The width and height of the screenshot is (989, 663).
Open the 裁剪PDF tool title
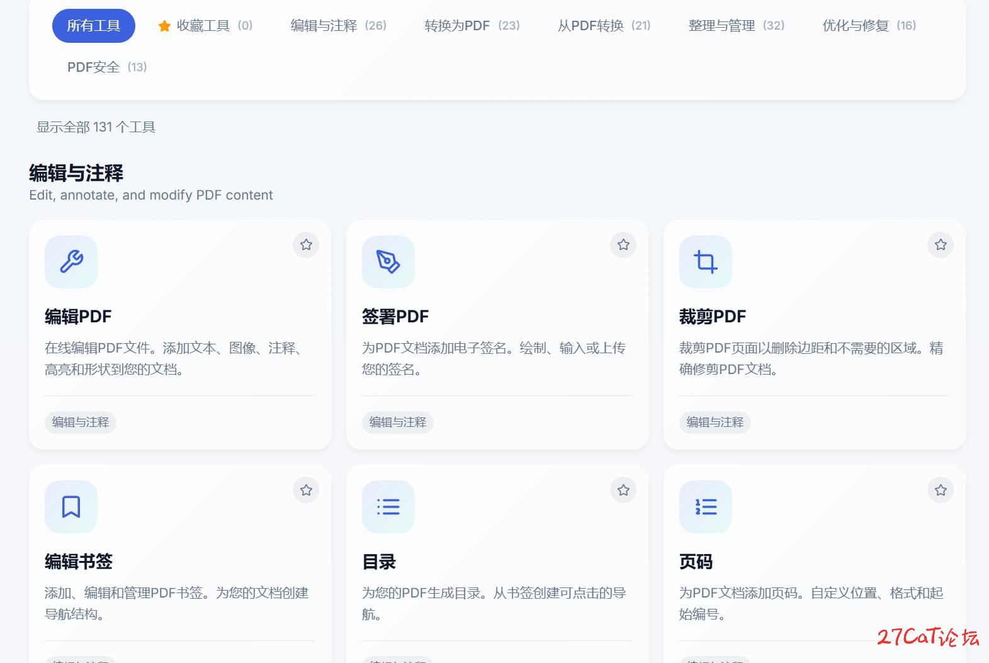[713, 316]
